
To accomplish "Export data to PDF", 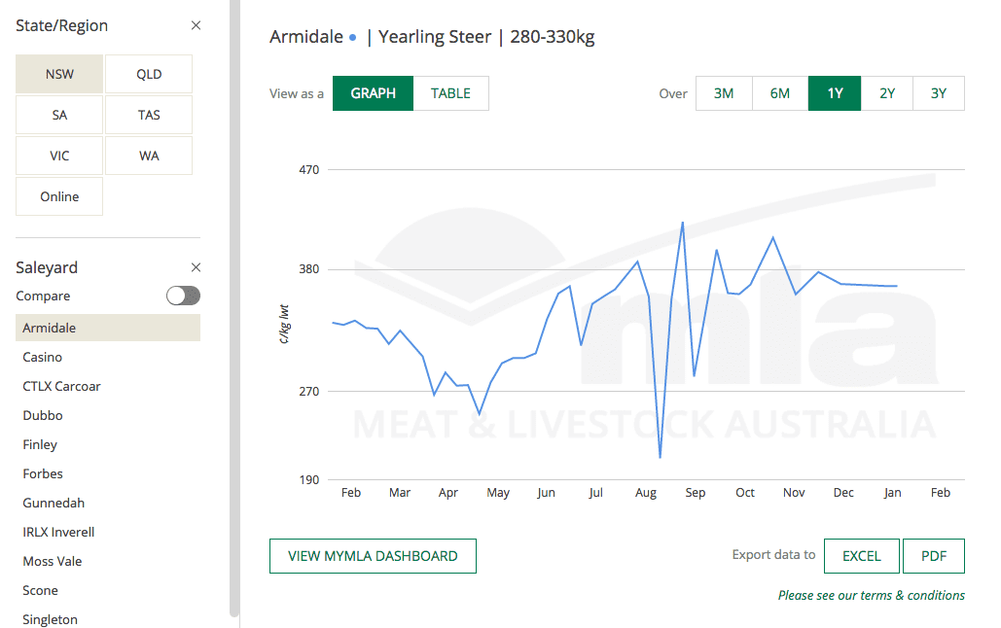I will pos(933,556).
